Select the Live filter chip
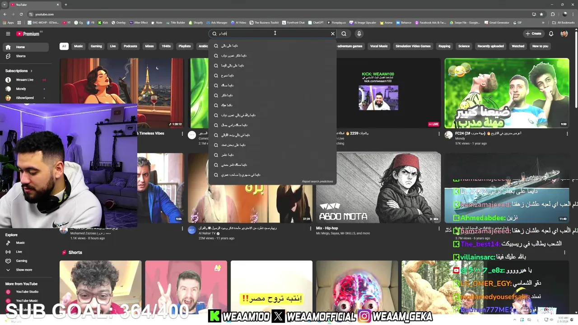This screenshot has width=578, height=325. coord(113,46)
